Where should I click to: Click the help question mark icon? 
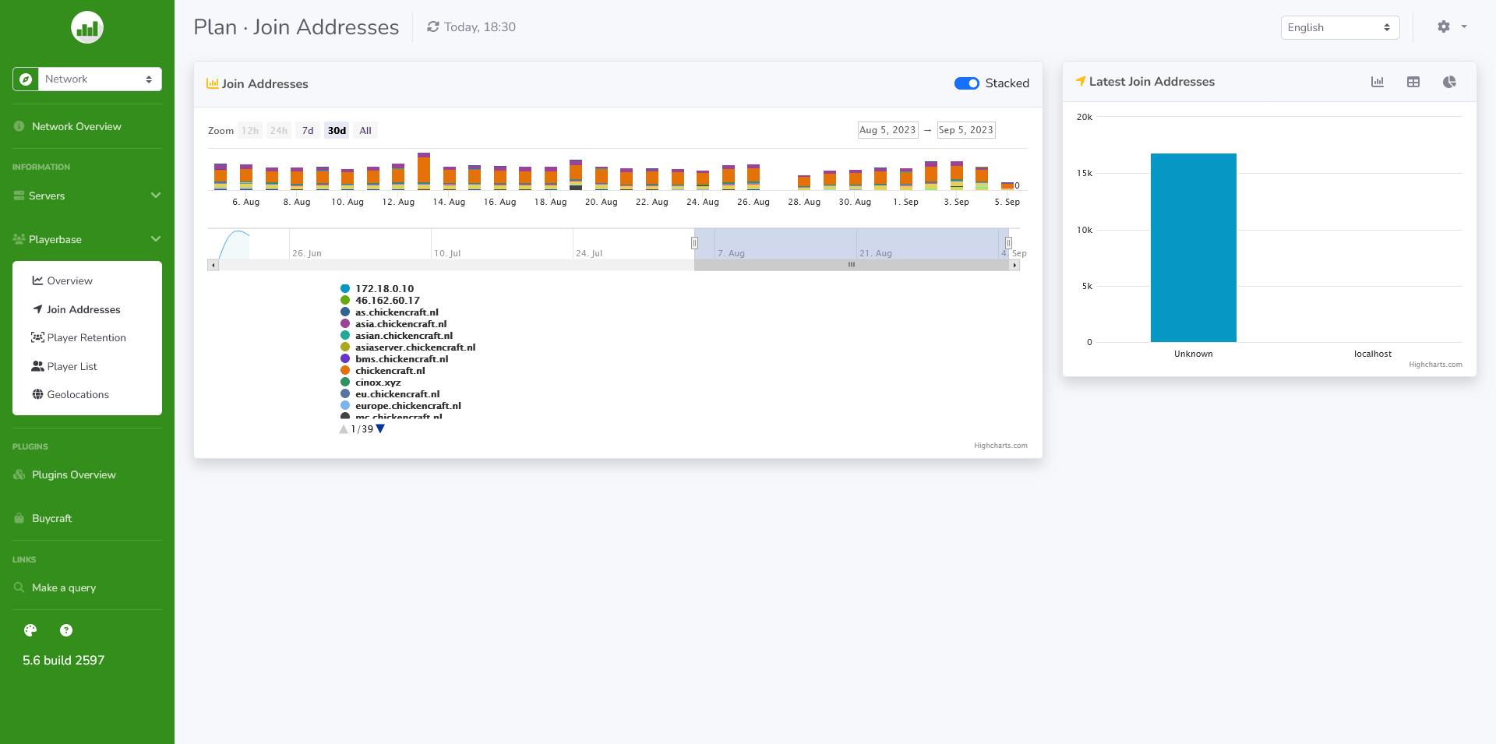point(66,630)
